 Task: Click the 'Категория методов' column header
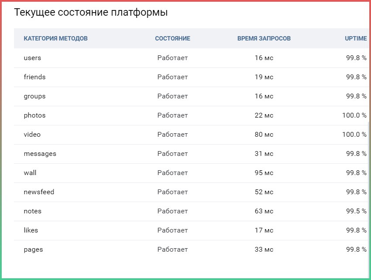pyautogui.click(x=55, y=38)
